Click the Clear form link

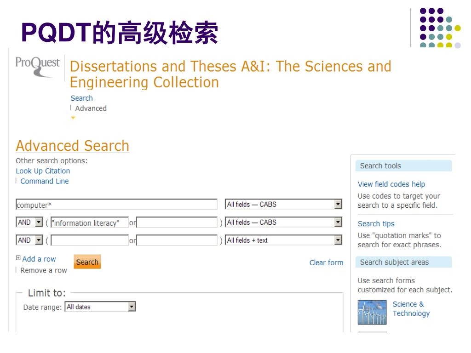point(326,262)
